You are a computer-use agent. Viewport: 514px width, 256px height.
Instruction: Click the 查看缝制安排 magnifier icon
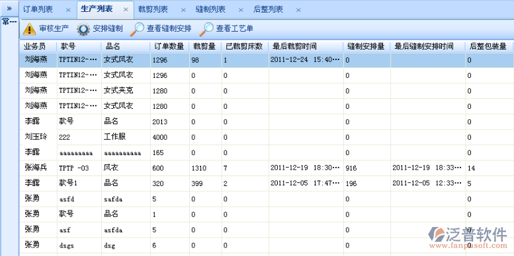137,29
